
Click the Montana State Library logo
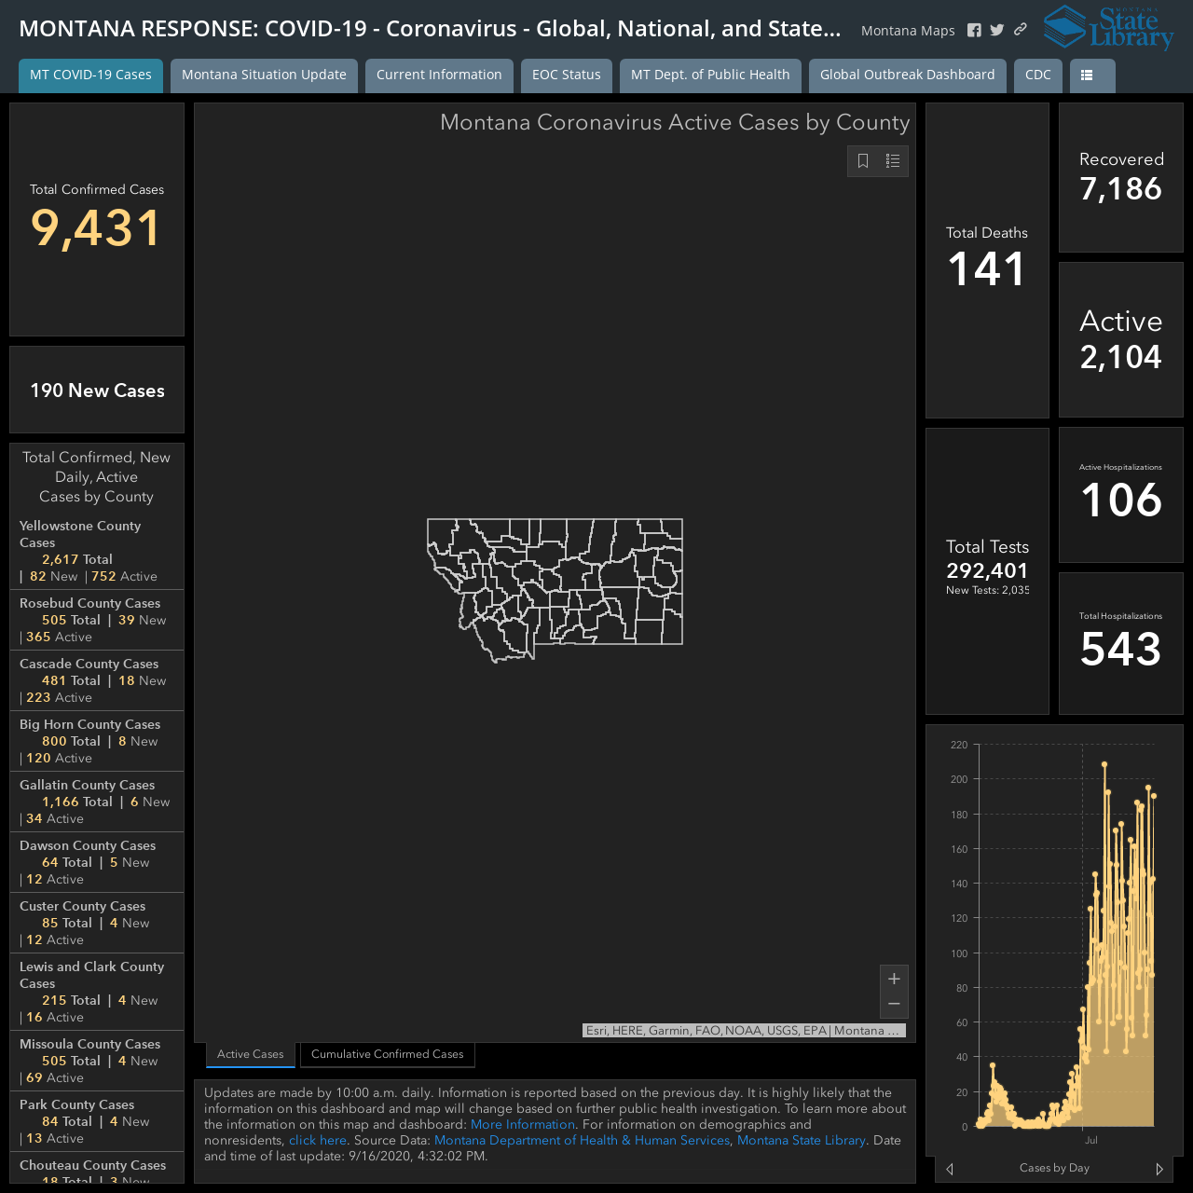[1109, 27]
